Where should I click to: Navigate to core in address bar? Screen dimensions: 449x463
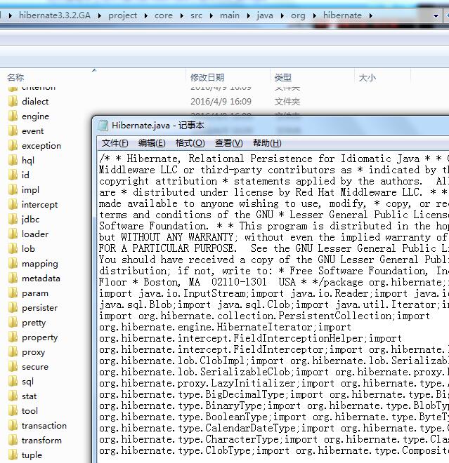pos(164,15)
